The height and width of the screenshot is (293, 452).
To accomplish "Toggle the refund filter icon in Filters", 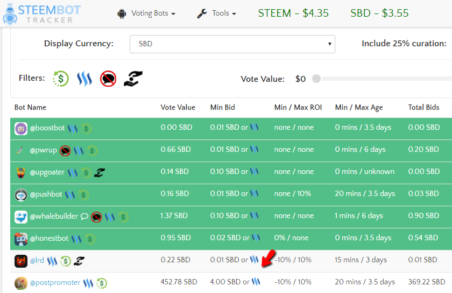I will click(x=61, y=79).
